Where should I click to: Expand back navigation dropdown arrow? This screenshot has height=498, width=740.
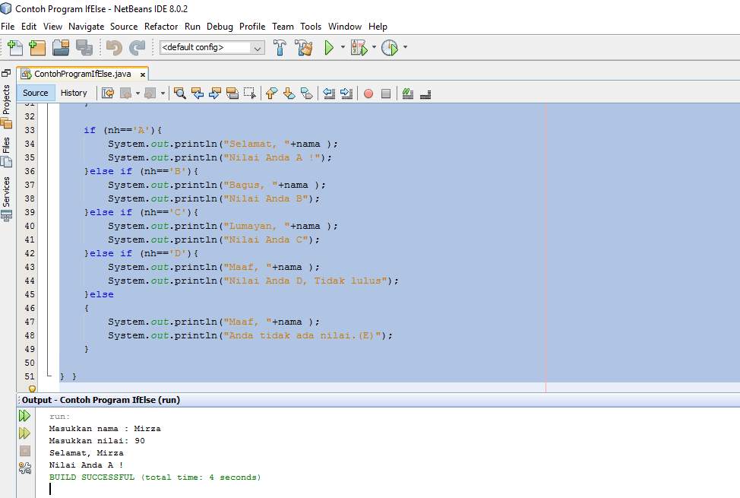point(138,94)
